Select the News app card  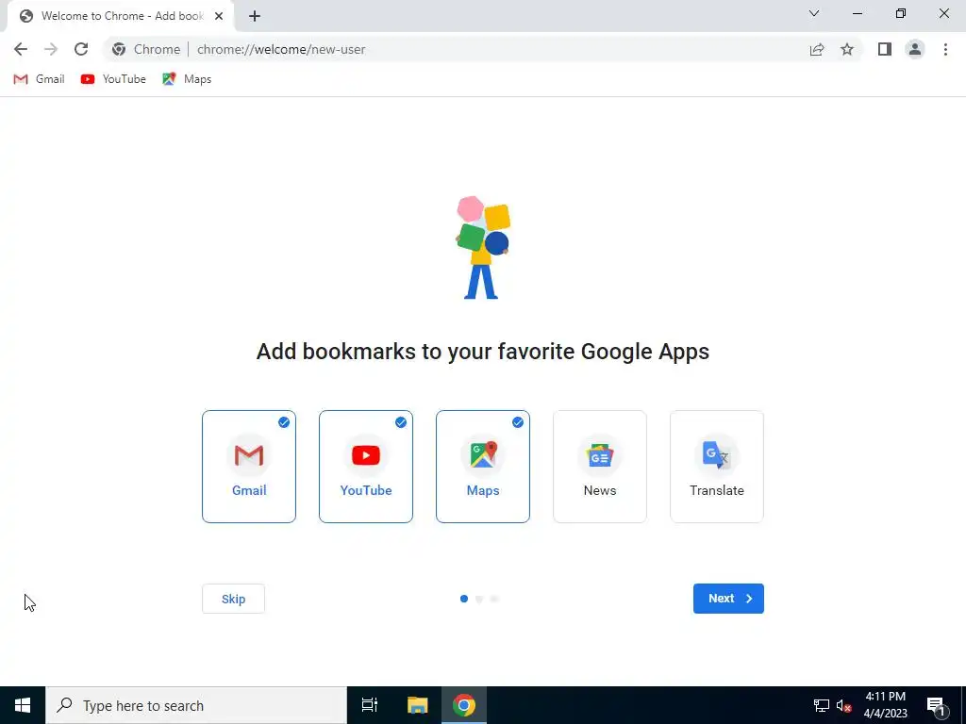[x=600, y=467]
